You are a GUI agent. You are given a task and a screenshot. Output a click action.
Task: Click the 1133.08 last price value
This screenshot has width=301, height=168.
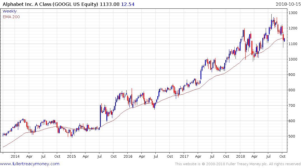click(109, 4)
